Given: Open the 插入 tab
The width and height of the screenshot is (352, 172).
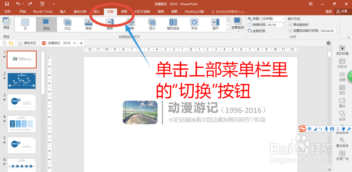Looking at the screenshot, I should (63, 12).
